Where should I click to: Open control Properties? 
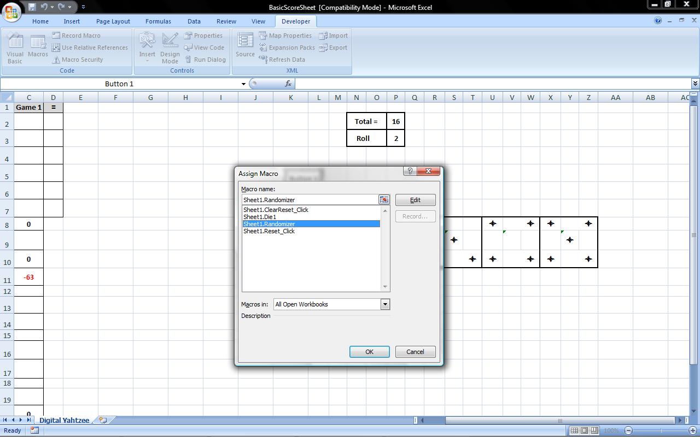pos(203,36)
